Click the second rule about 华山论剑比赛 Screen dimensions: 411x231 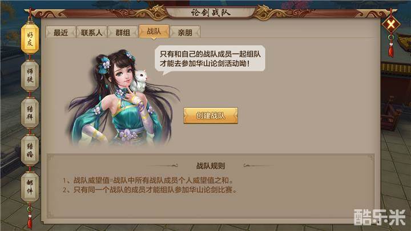pos(150,189)
